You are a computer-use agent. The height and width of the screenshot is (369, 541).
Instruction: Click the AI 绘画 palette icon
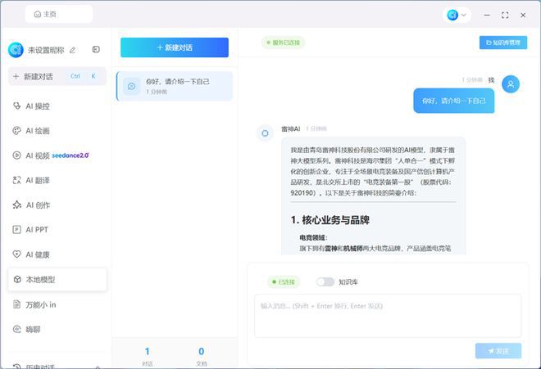pyautogui.click(x=16, y=131)
